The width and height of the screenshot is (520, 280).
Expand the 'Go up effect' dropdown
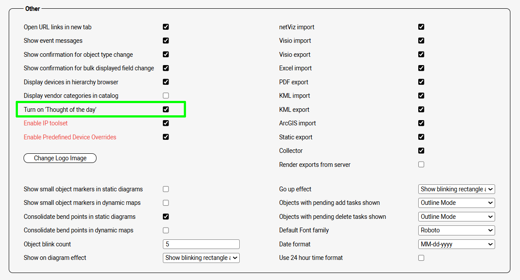coord(456,189)
